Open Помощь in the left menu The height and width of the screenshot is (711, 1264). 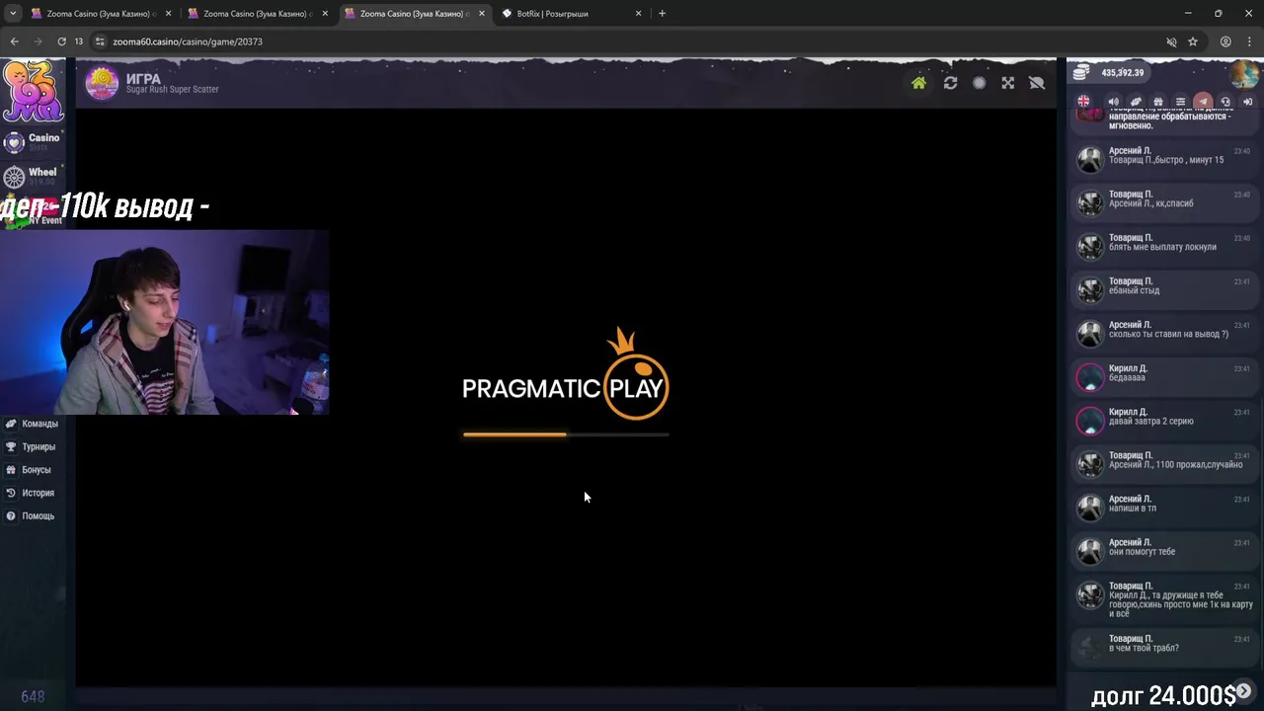click(x=31, y=515)
